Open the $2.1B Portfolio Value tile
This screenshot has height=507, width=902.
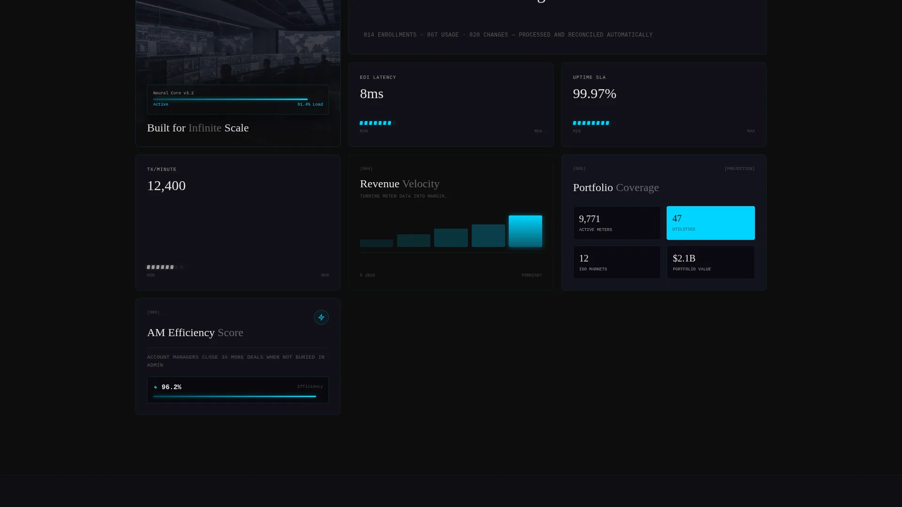tap(710, 262)
